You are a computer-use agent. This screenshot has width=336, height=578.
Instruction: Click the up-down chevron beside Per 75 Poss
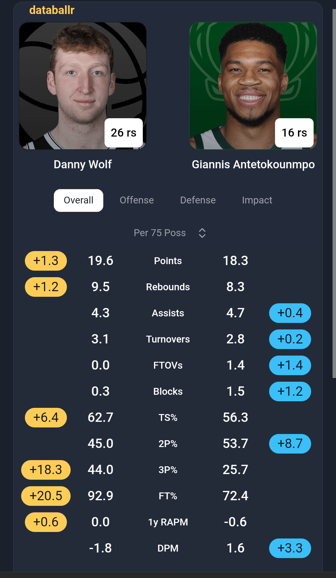(x=202, y=233)
